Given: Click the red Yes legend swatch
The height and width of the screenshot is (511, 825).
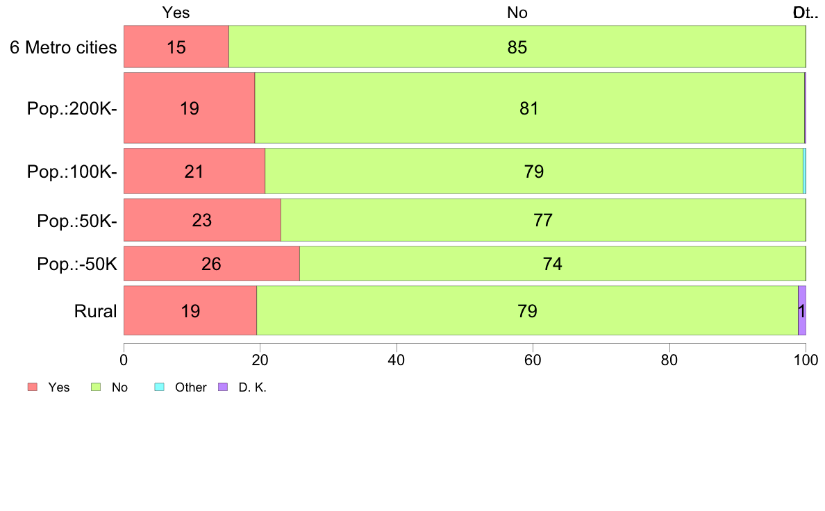Looking at the screenshot, I should (x=33, y=387).
